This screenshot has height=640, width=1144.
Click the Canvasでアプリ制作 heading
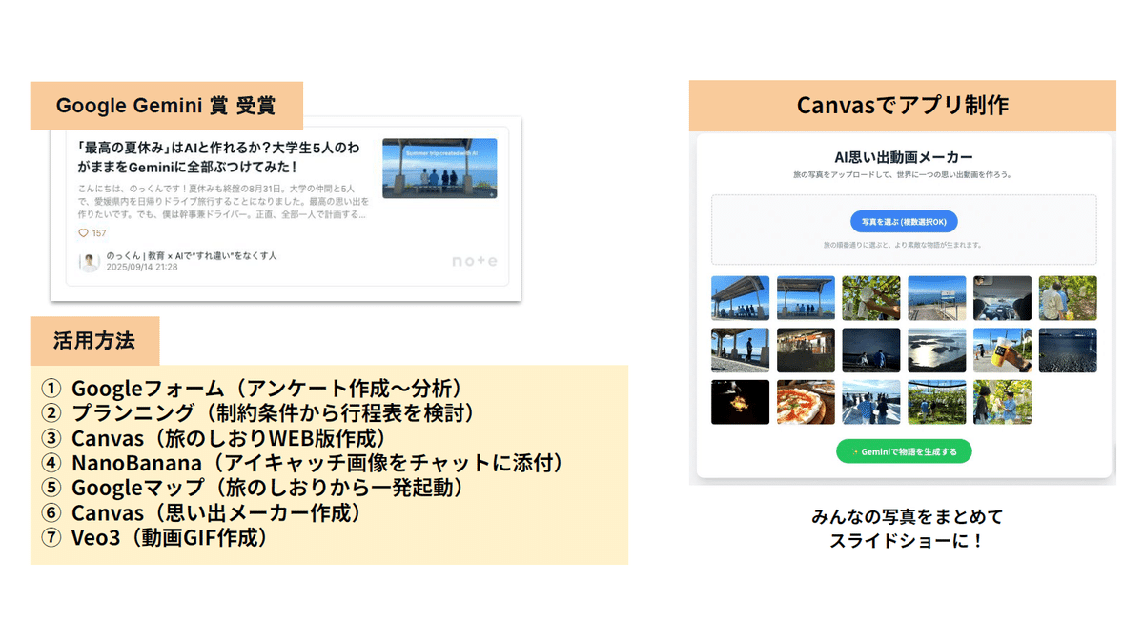point(902,106)
